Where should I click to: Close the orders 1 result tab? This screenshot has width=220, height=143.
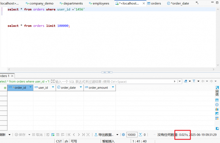tap(12, 76)
